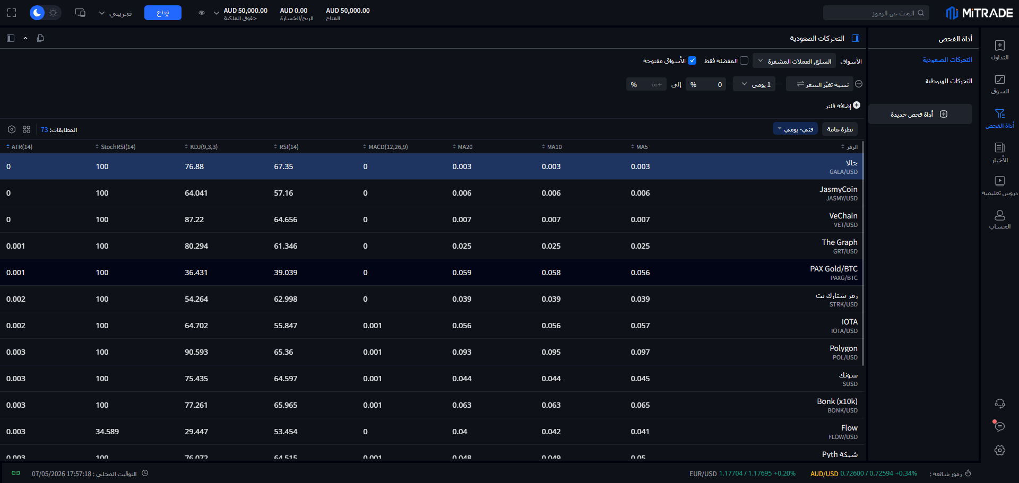Open the تجريبي demo account dropdown
Screen dimensions: 1019x483
pos(115,13)
